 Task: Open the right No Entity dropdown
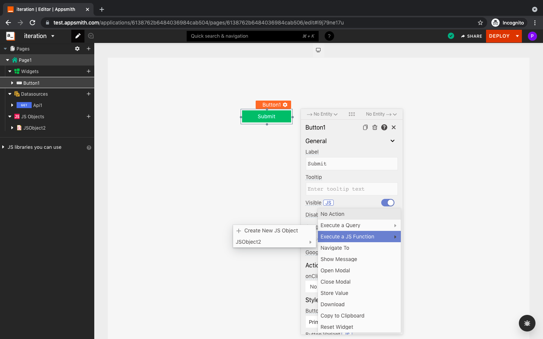[x=381, y=114]
